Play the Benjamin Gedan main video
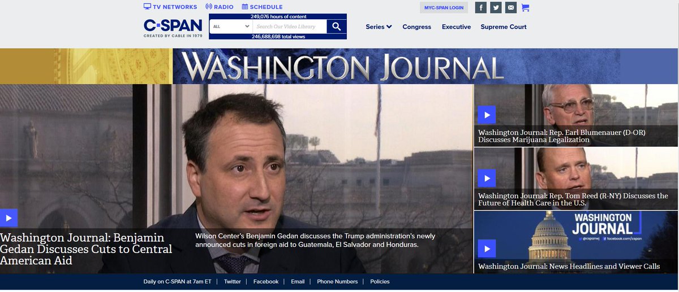The image size is (679, 292). [8, 218]
